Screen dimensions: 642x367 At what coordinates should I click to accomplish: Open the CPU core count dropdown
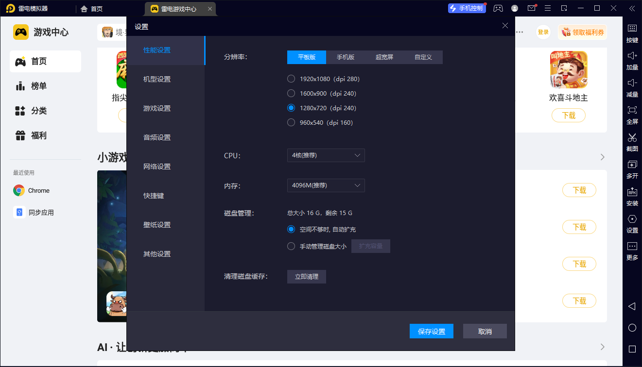pyautogui.click(x=326, y=155)
